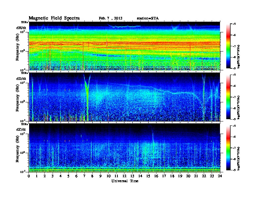Click the dZ/dt panel color bar
Image resolution: width=262 pixels, height=202 pixels.
point(228,148)
